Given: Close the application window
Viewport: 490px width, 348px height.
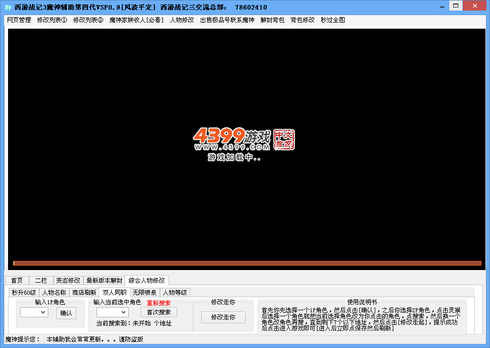Looking at the screenshot, I should (475, 6).
